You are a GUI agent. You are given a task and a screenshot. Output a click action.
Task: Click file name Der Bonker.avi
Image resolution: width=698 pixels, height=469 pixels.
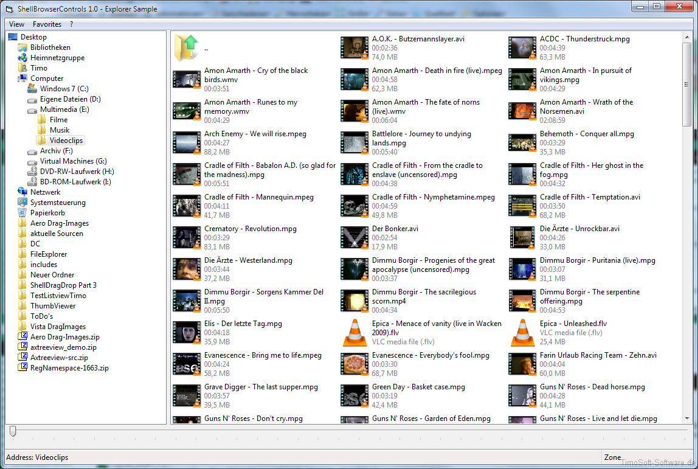[395, 229]
